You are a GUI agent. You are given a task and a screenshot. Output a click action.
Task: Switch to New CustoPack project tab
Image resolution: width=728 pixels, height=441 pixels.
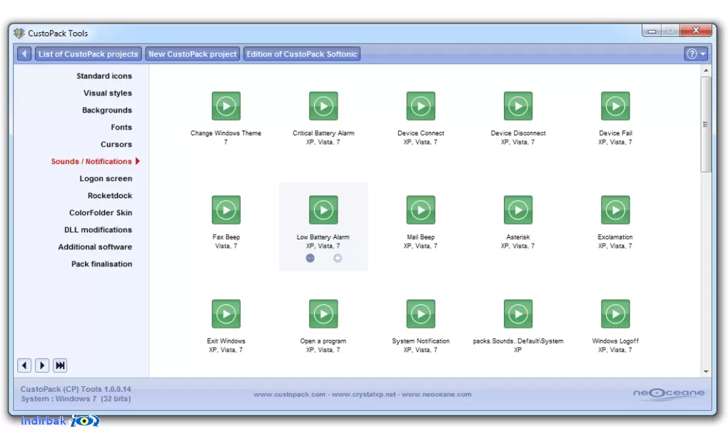point(193,53)
